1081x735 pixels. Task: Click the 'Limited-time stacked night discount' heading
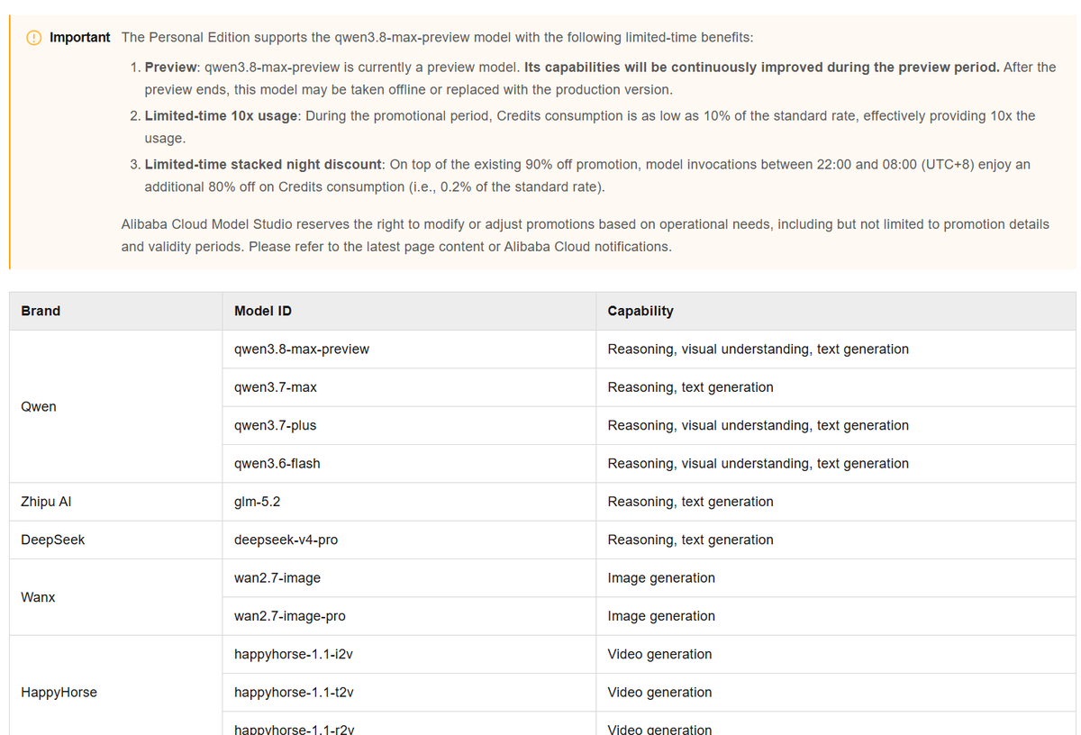(264, 165)
